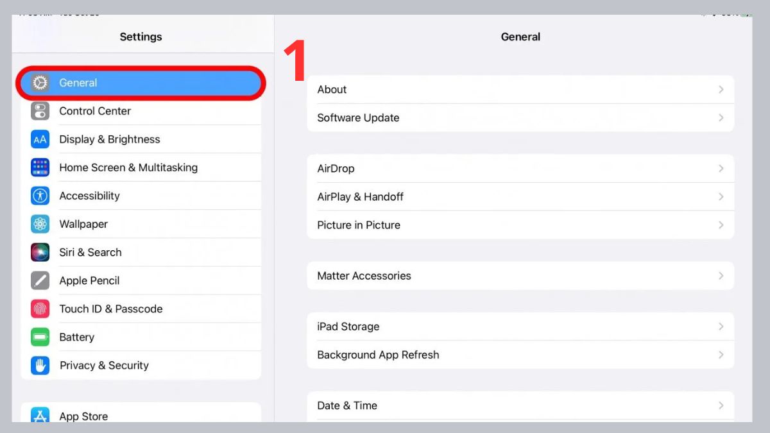Viewport: 770px width, 433px height.
Task: Click the Home Screen & Multitasking icon
Action: coord(40,167)
